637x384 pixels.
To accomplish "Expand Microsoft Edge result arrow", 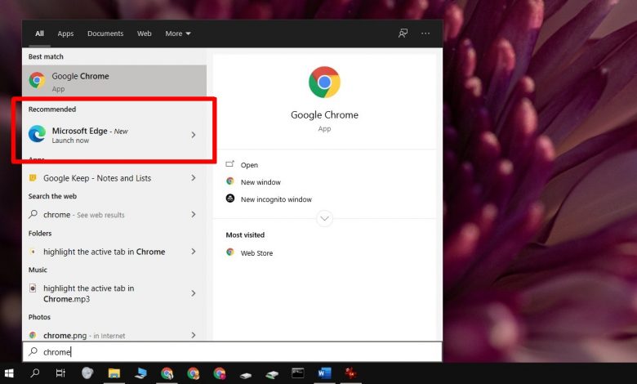I will pyautogui.click(x=194, y=135).
